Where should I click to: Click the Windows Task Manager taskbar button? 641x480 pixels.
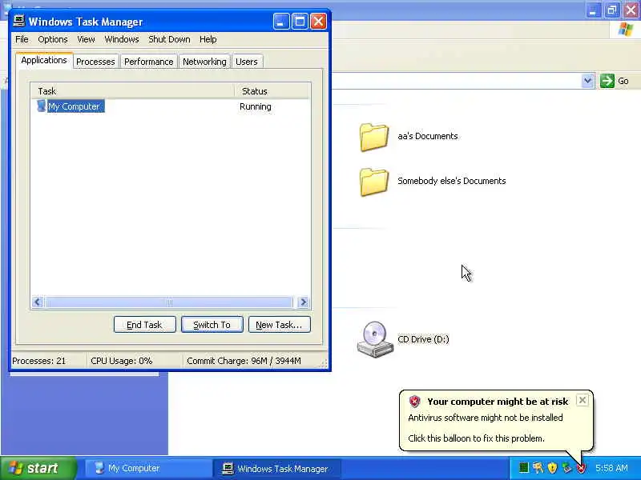click(276, 468)
